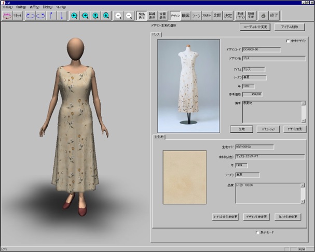Click the デザイン生地変更 button
This screenshot has width=315, height=252.
[256, 216]
